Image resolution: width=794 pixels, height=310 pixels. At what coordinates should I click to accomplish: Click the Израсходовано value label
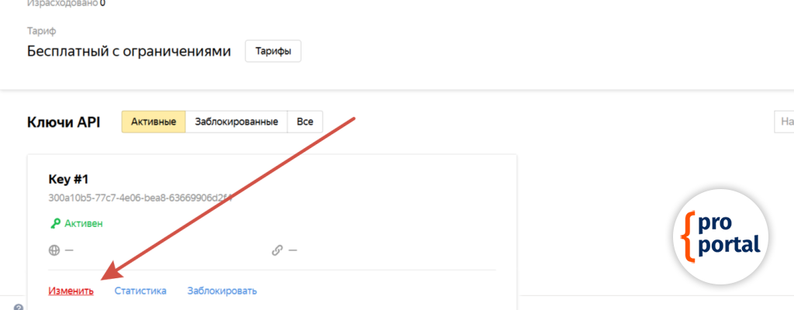click(x=66, y=3)
